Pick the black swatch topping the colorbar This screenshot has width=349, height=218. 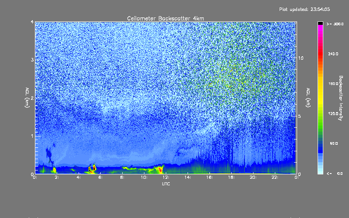[x=320, y=23]
